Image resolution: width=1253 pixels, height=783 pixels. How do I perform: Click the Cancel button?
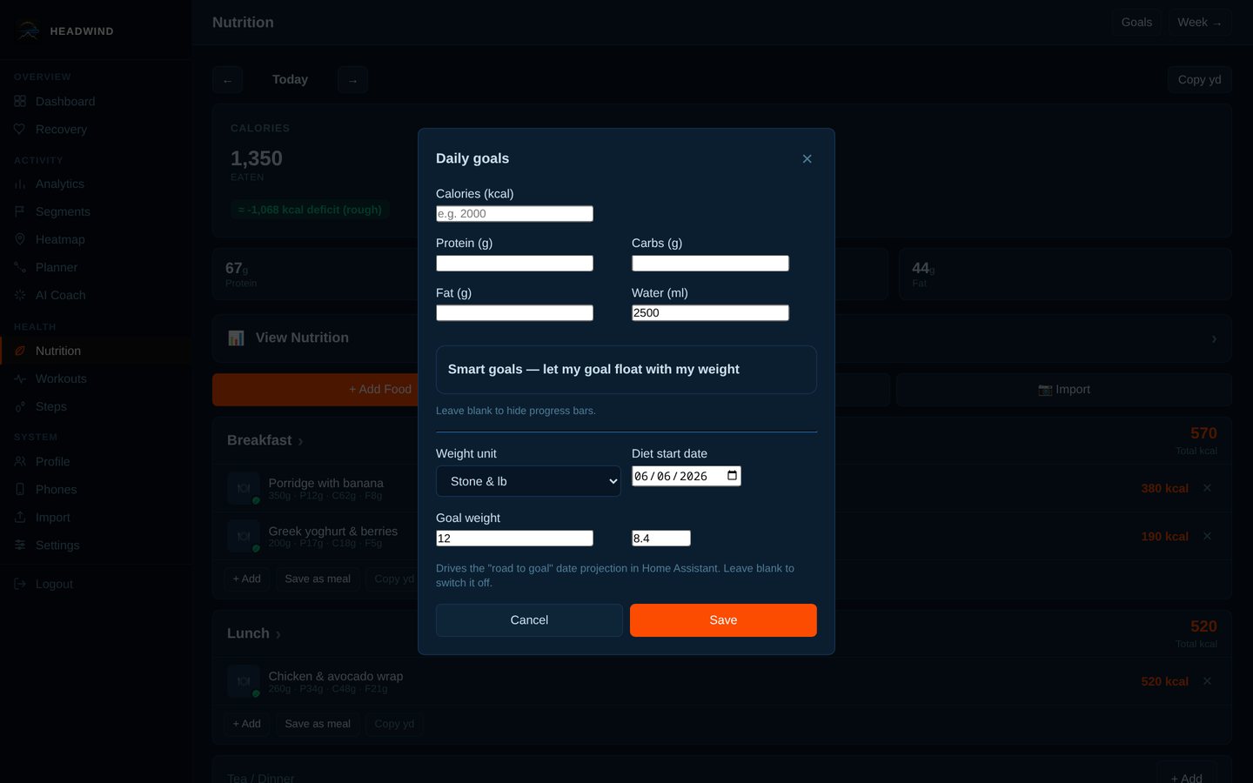(x=529, y=620)
